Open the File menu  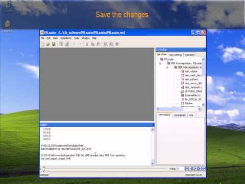tap(42, 38)
